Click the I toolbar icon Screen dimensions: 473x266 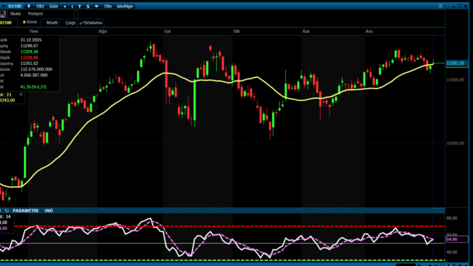tap(72, 7)
